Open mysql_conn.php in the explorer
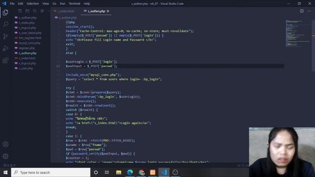This screenshot has height=177, width=315. click(x=30, y=43)
